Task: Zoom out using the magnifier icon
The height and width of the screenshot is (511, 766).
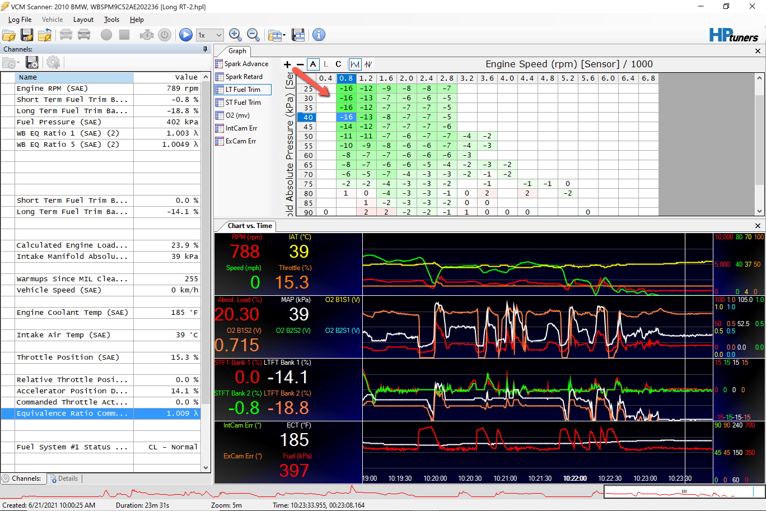Action: 254,35
